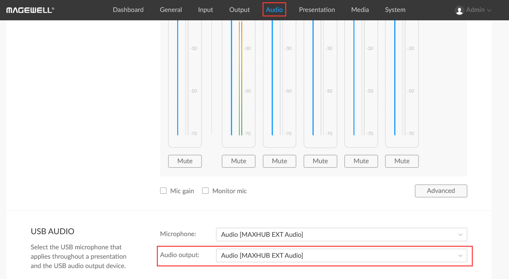Click the second channel blue volume slider
509x279 pixels.
click(x=232, y=78)
